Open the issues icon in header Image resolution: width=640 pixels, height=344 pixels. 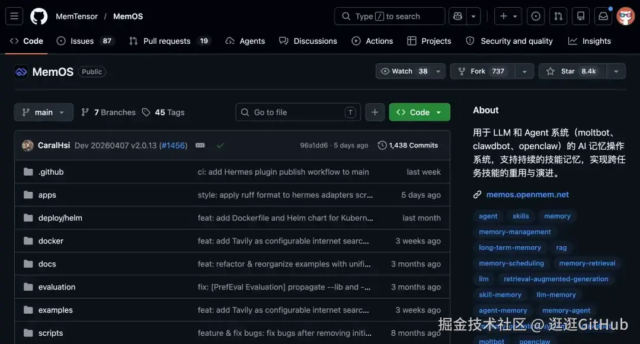pyautogui.click(x=536, y=17)
